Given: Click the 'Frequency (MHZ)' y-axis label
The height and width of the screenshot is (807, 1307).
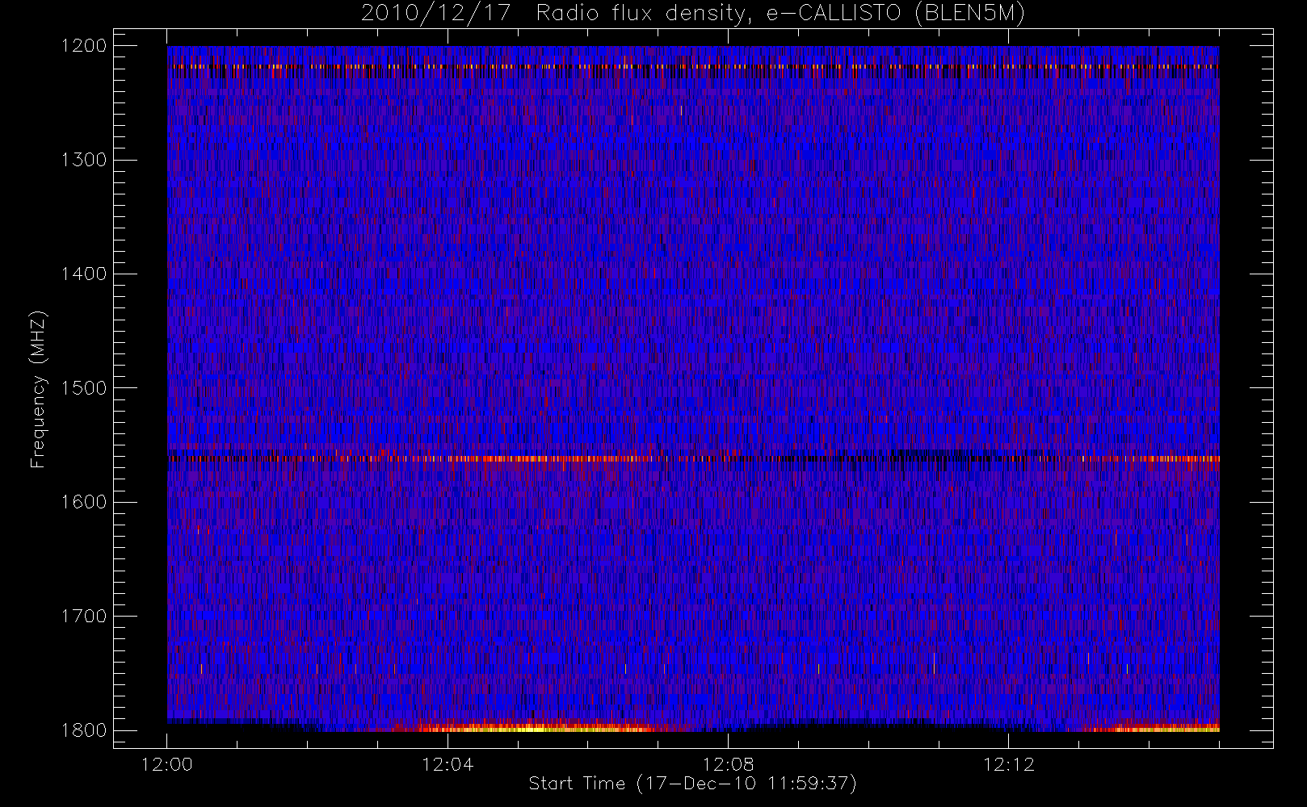Looking at the screenshot, I should coord(38,389).
